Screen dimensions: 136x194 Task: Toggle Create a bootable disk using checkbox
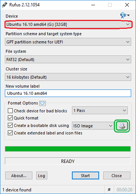10,125
